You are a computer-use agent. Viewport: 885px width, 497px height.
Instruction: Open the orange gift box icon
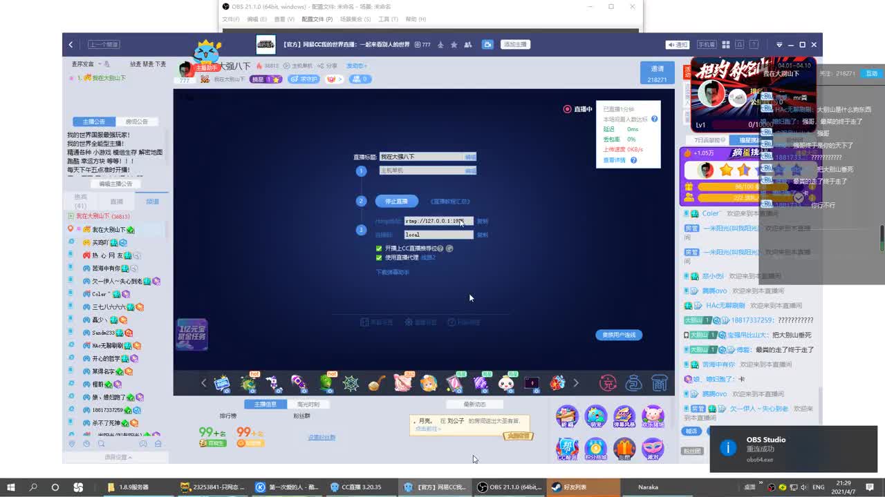pos(624,449)
